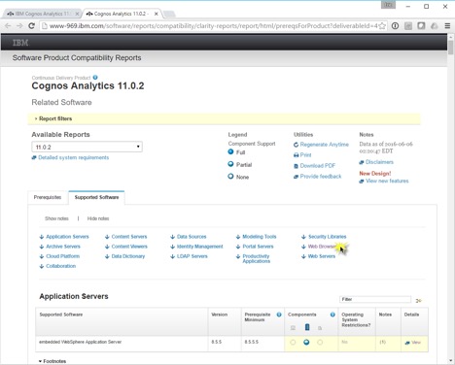Select the None component support legend indicator
Screen dimensions: 455x365
point(230,177)
